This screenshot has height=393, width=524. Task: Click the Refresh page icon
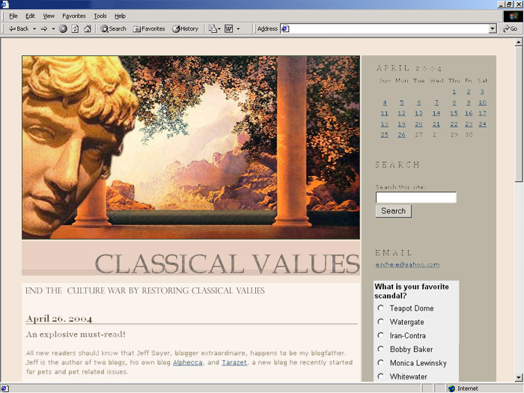point(75,28)
